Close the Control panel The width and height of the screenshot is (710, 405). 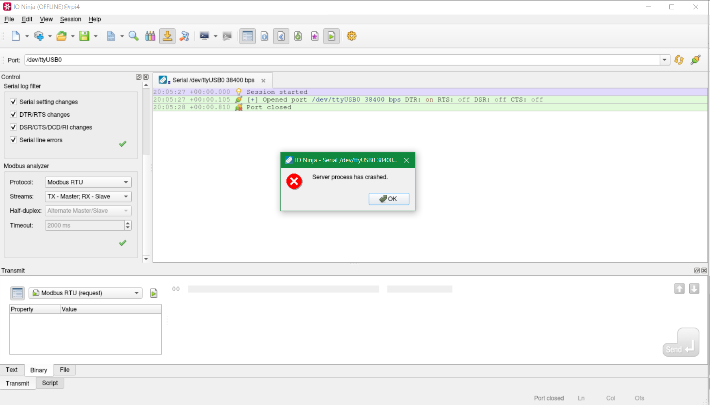[x=146, y=77]
